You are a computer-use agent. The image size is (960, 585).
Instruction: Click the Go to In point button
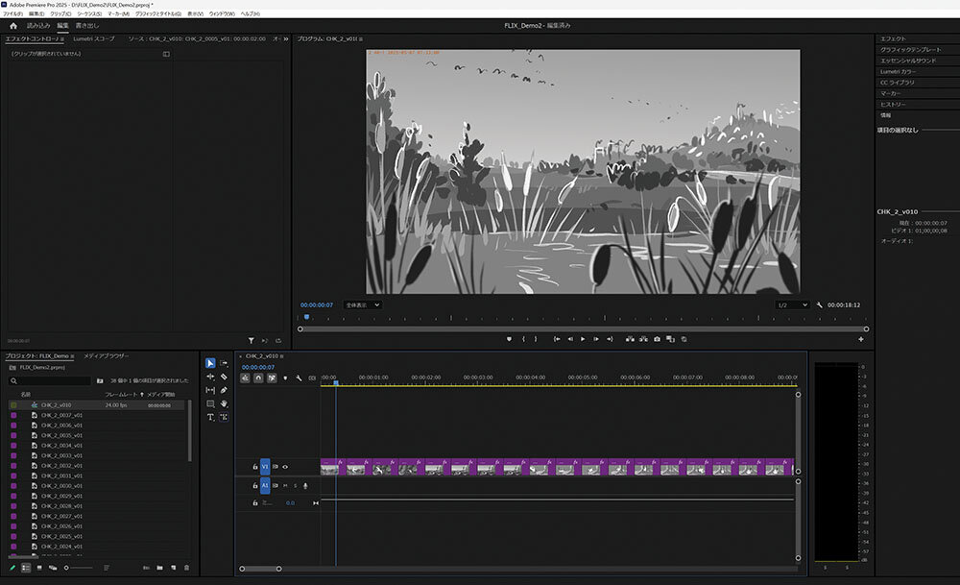click(x=557, y=339)
